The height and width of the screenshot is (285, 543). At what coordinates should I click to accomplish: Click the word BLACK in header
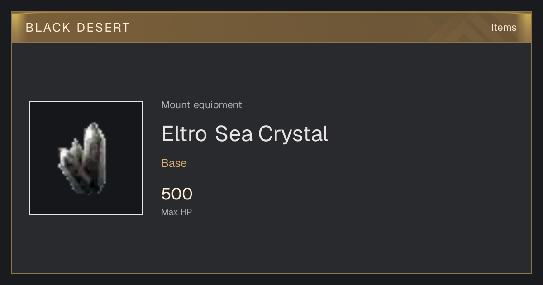[48, 28]
